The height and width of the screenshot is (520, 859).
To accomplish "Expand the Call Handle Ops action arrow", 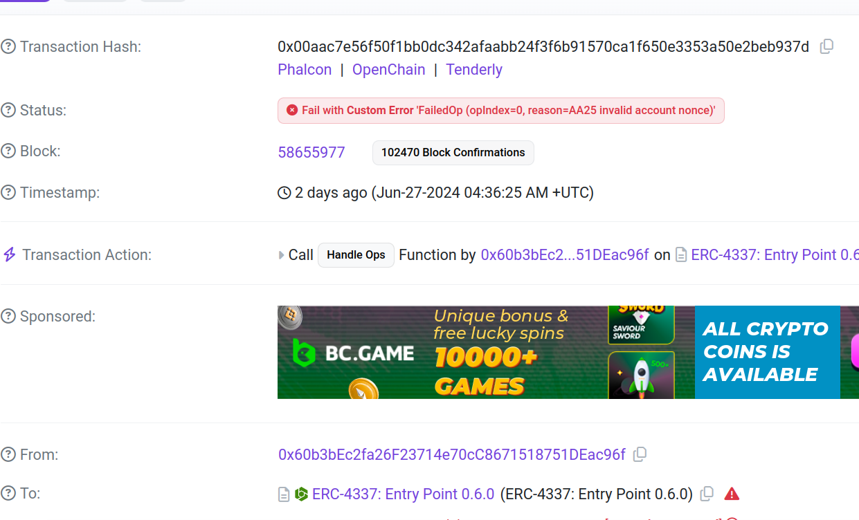I will point(282,255).
